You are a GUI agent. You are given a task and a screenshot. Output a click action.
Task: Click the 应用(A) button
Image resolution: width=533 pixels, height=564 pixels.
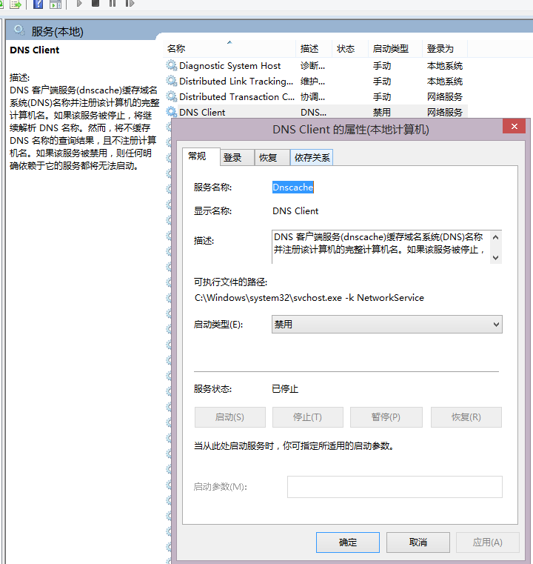[488, 543]
